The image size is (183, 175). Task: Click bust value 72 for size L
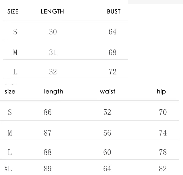(113, 72)
